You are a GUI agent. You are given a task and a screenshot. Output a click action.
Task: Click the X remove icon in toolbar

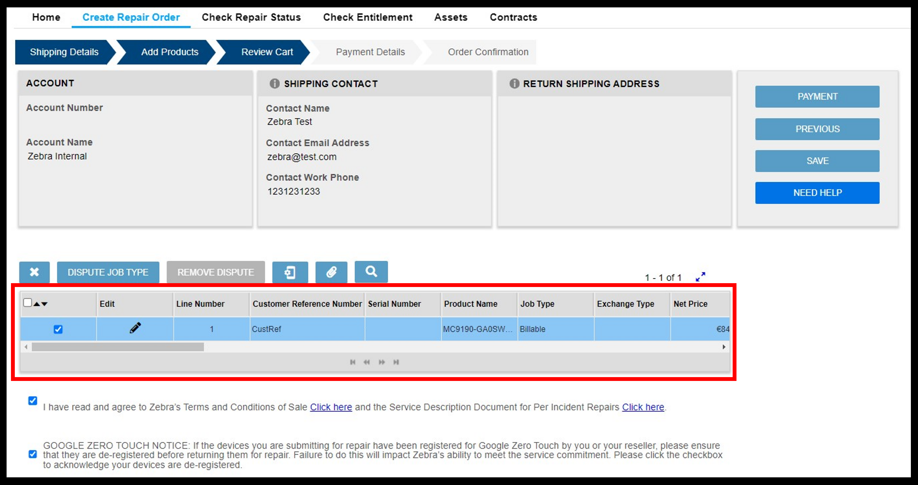[35, 272]
